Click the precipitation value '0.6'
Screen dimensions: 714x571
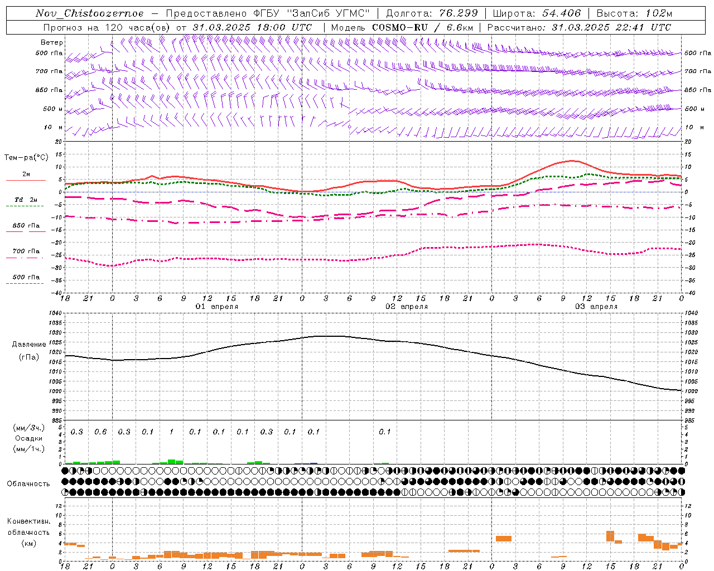click(x=100, y=432)
